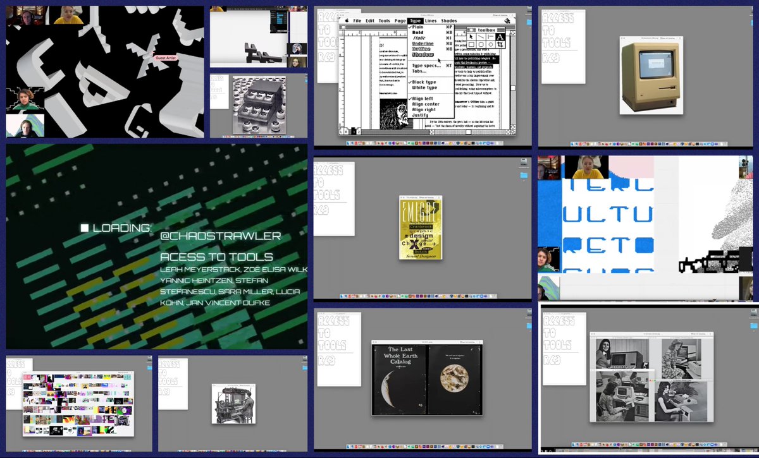
Task: Select the rounded rectangle tool in the toolbox
Action: [x=481, y=45]
